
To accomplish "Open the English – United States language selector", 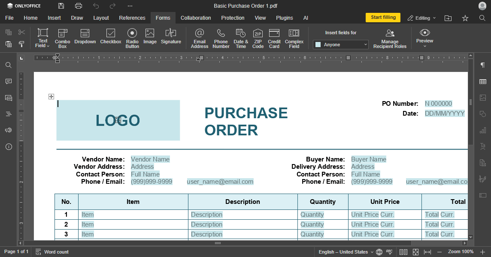I will [346, 252].
